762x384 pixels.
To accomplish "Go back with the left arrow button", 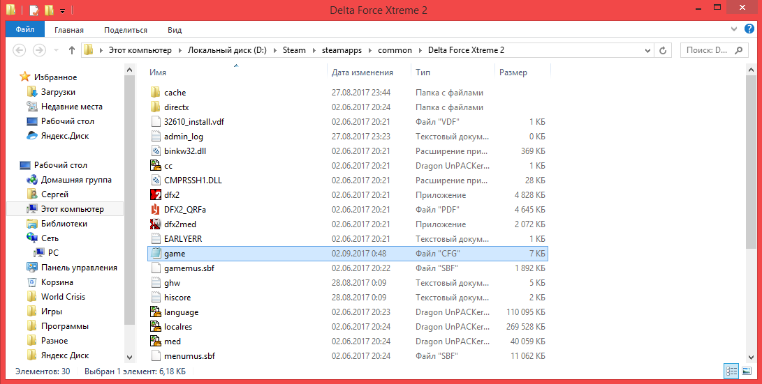I will (x=19, y=50).
